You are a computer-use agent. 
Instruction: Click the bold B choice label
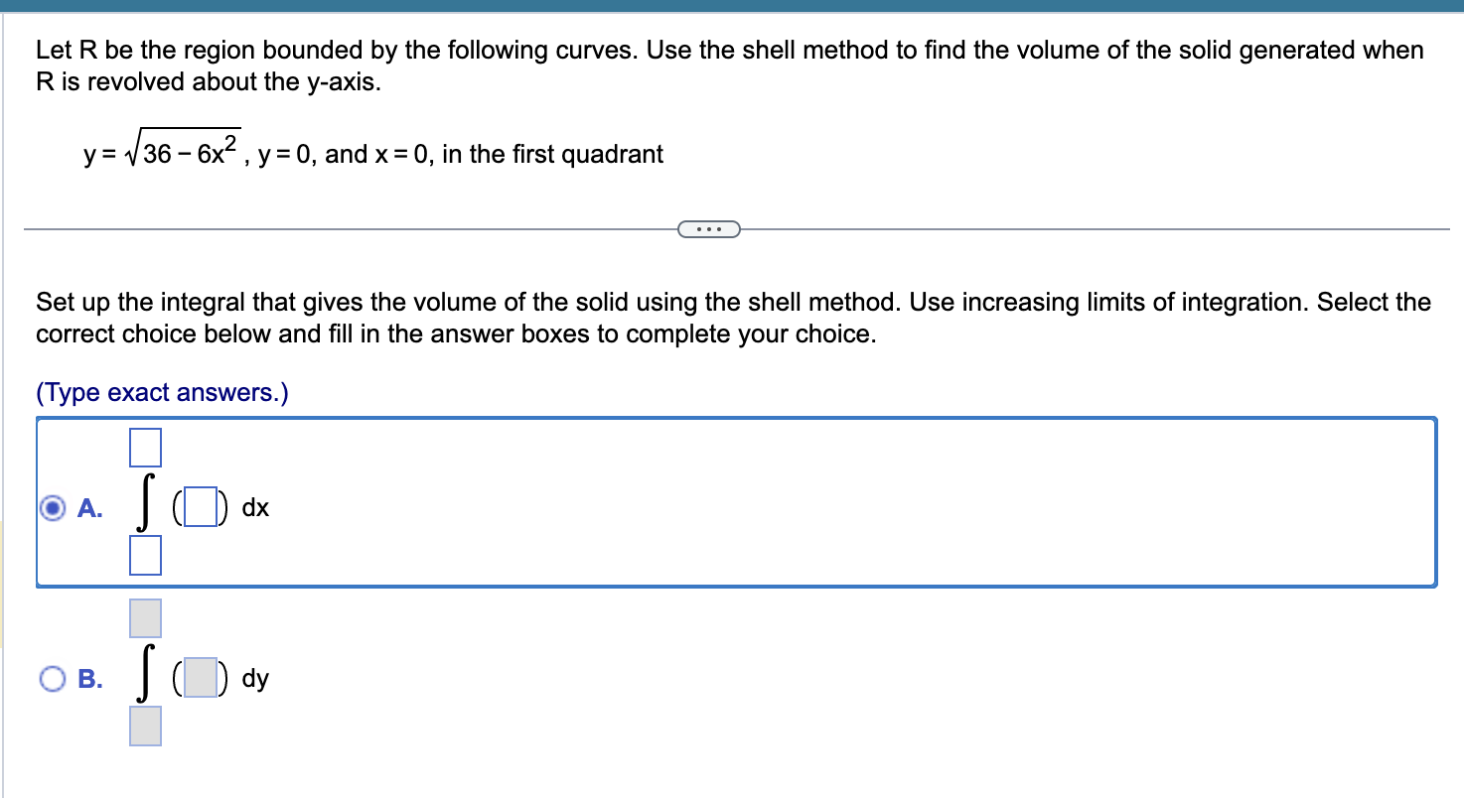click(x=88, y=679)
